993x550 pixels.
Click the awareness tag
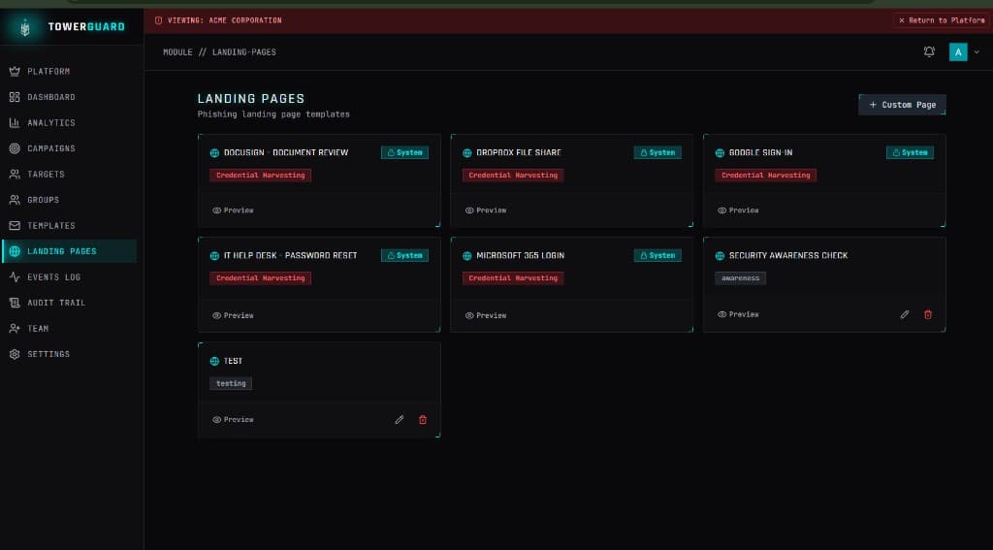(x=740, y=278)
